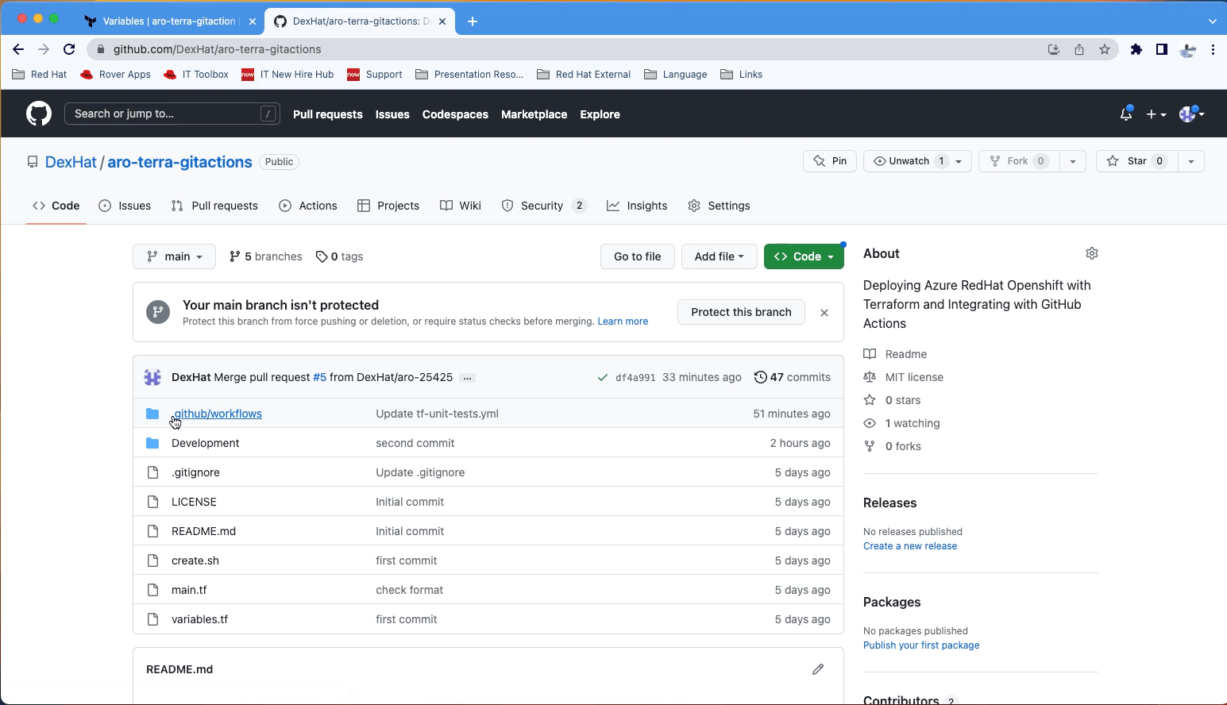Star the repository
The height and width of the screenshot is (705, 1227).
click(x=1136, y=161)
